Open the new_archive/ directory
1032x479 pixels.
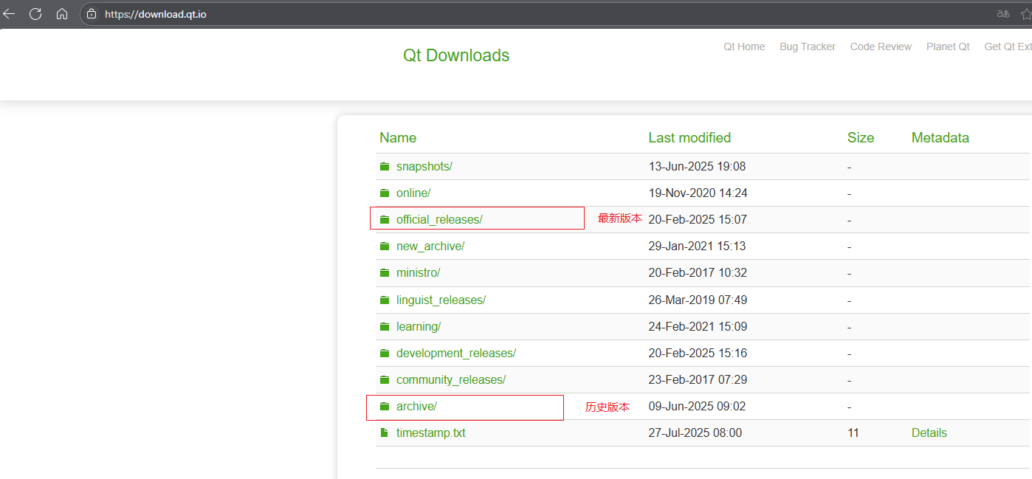point(430,247)
